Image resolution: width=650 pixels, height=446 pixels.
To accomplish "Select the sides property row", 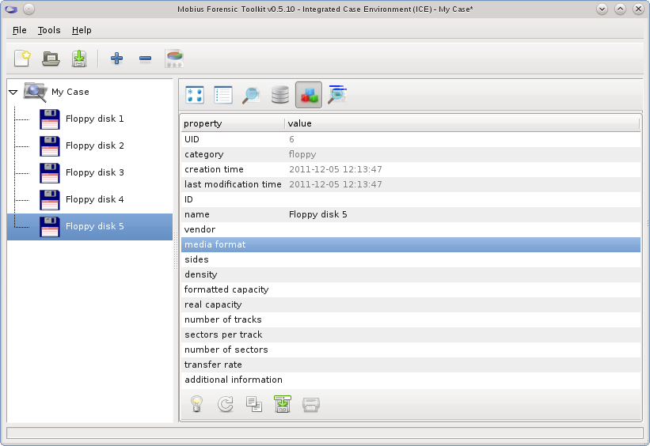I will point(411,259).
